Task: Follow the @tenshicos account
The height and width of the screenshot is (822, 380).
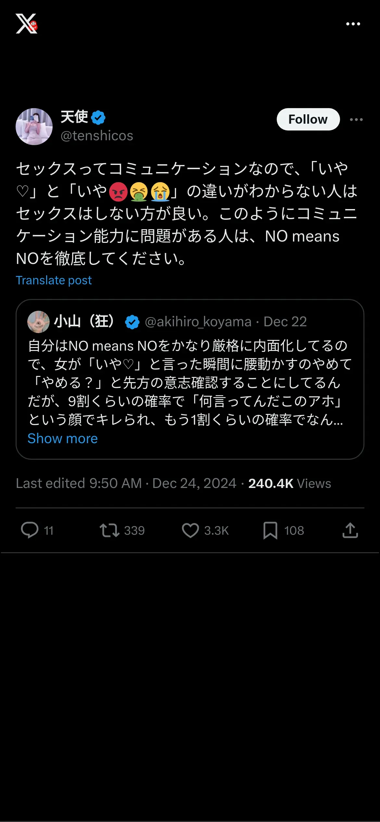Action: pos(308,119)
